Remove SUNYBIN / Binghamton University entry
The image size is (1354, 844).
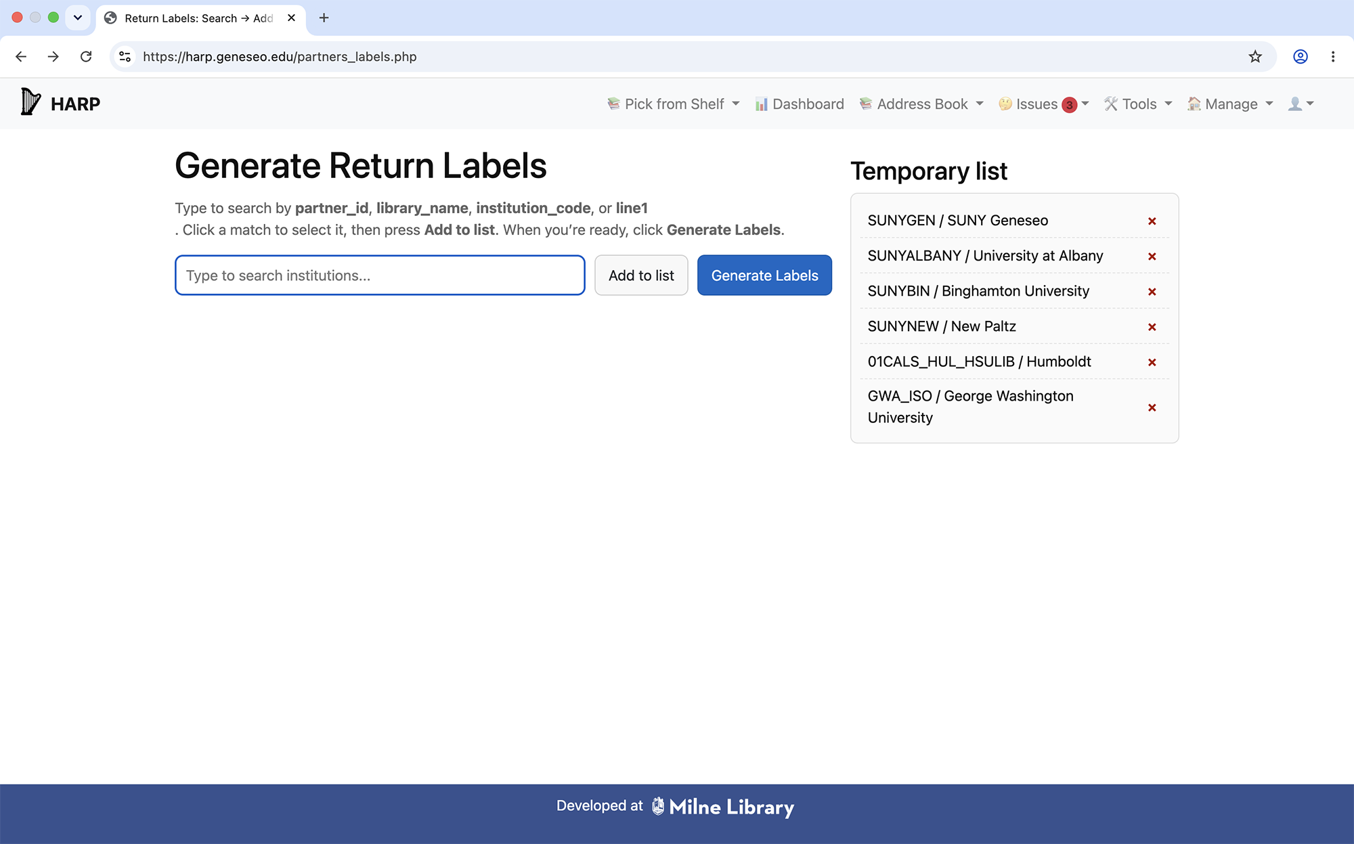[x=1152, y=292]
